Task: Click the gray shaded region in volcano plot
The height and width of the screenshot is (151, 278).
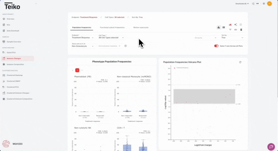Action: [x=204, y=96]
